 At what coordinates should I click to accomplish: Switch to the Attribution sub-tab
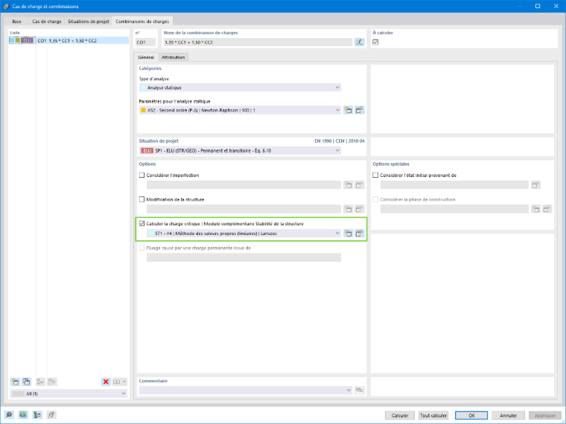pyautogui.click(x=174, y=57)
